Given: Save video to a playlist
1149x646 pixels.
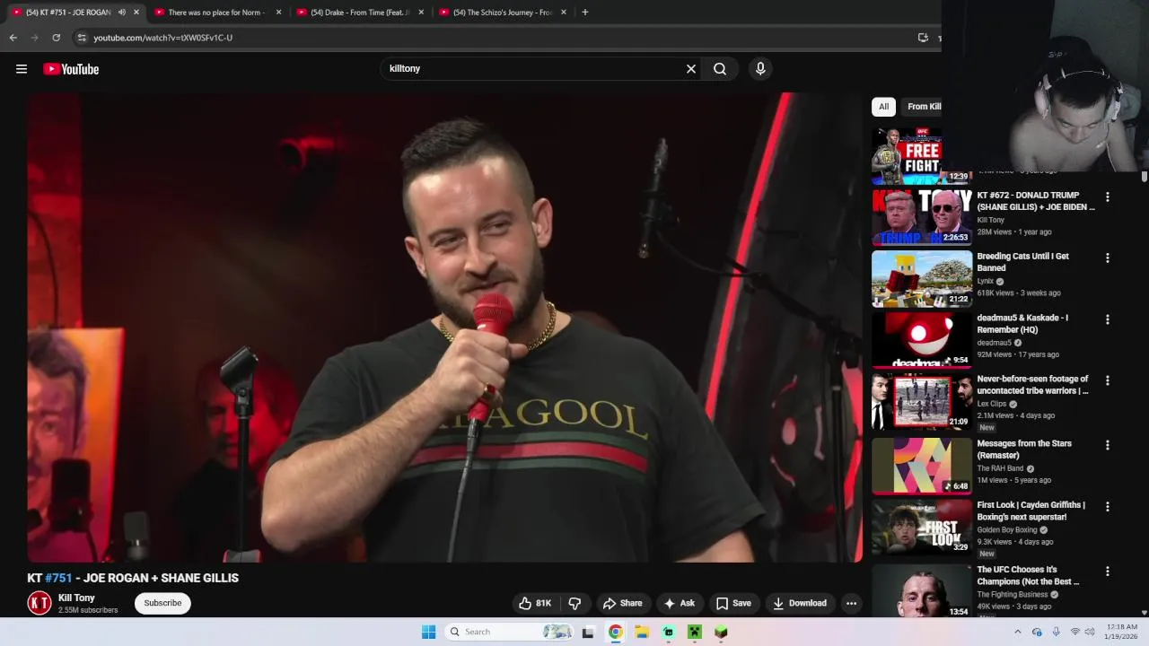Looking at the screenshot, I should [733, 603].
